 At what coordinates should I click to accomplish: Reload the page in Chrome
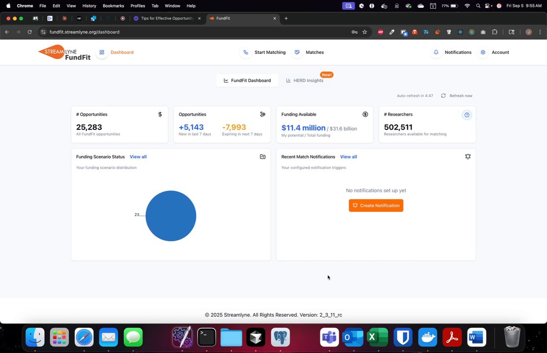coord(29,32)
